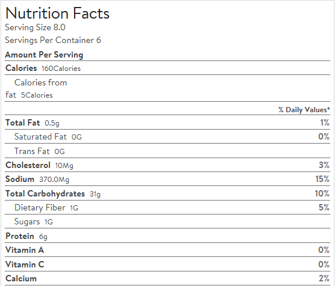Image resolution: width=335 pixels, height=286 pixels.
Task: Click the Amount Per Serving label
Action: click(x=44, y=55)
